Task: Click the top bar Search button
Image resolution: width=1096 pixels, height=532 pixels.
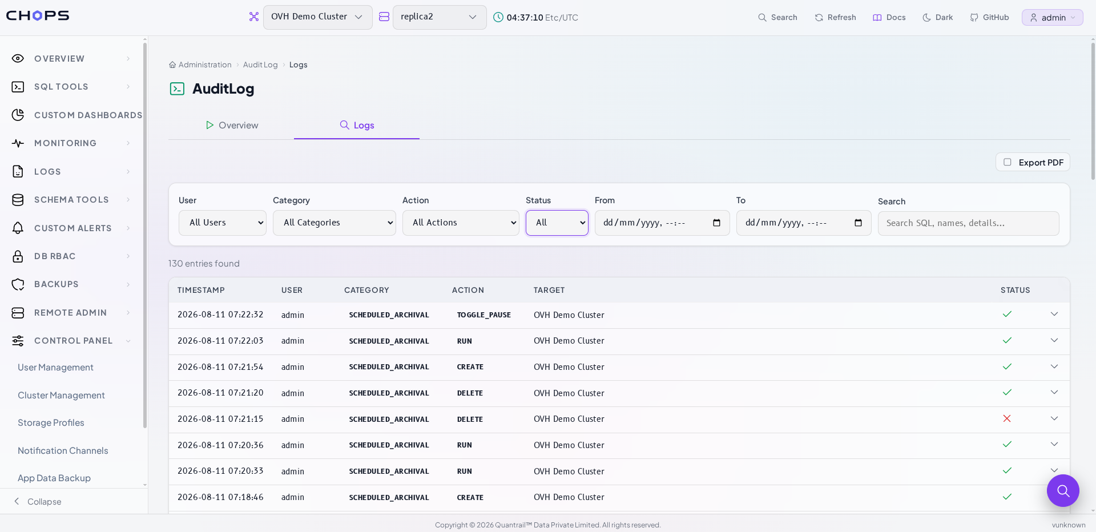Action: click(x=777, y=17)
